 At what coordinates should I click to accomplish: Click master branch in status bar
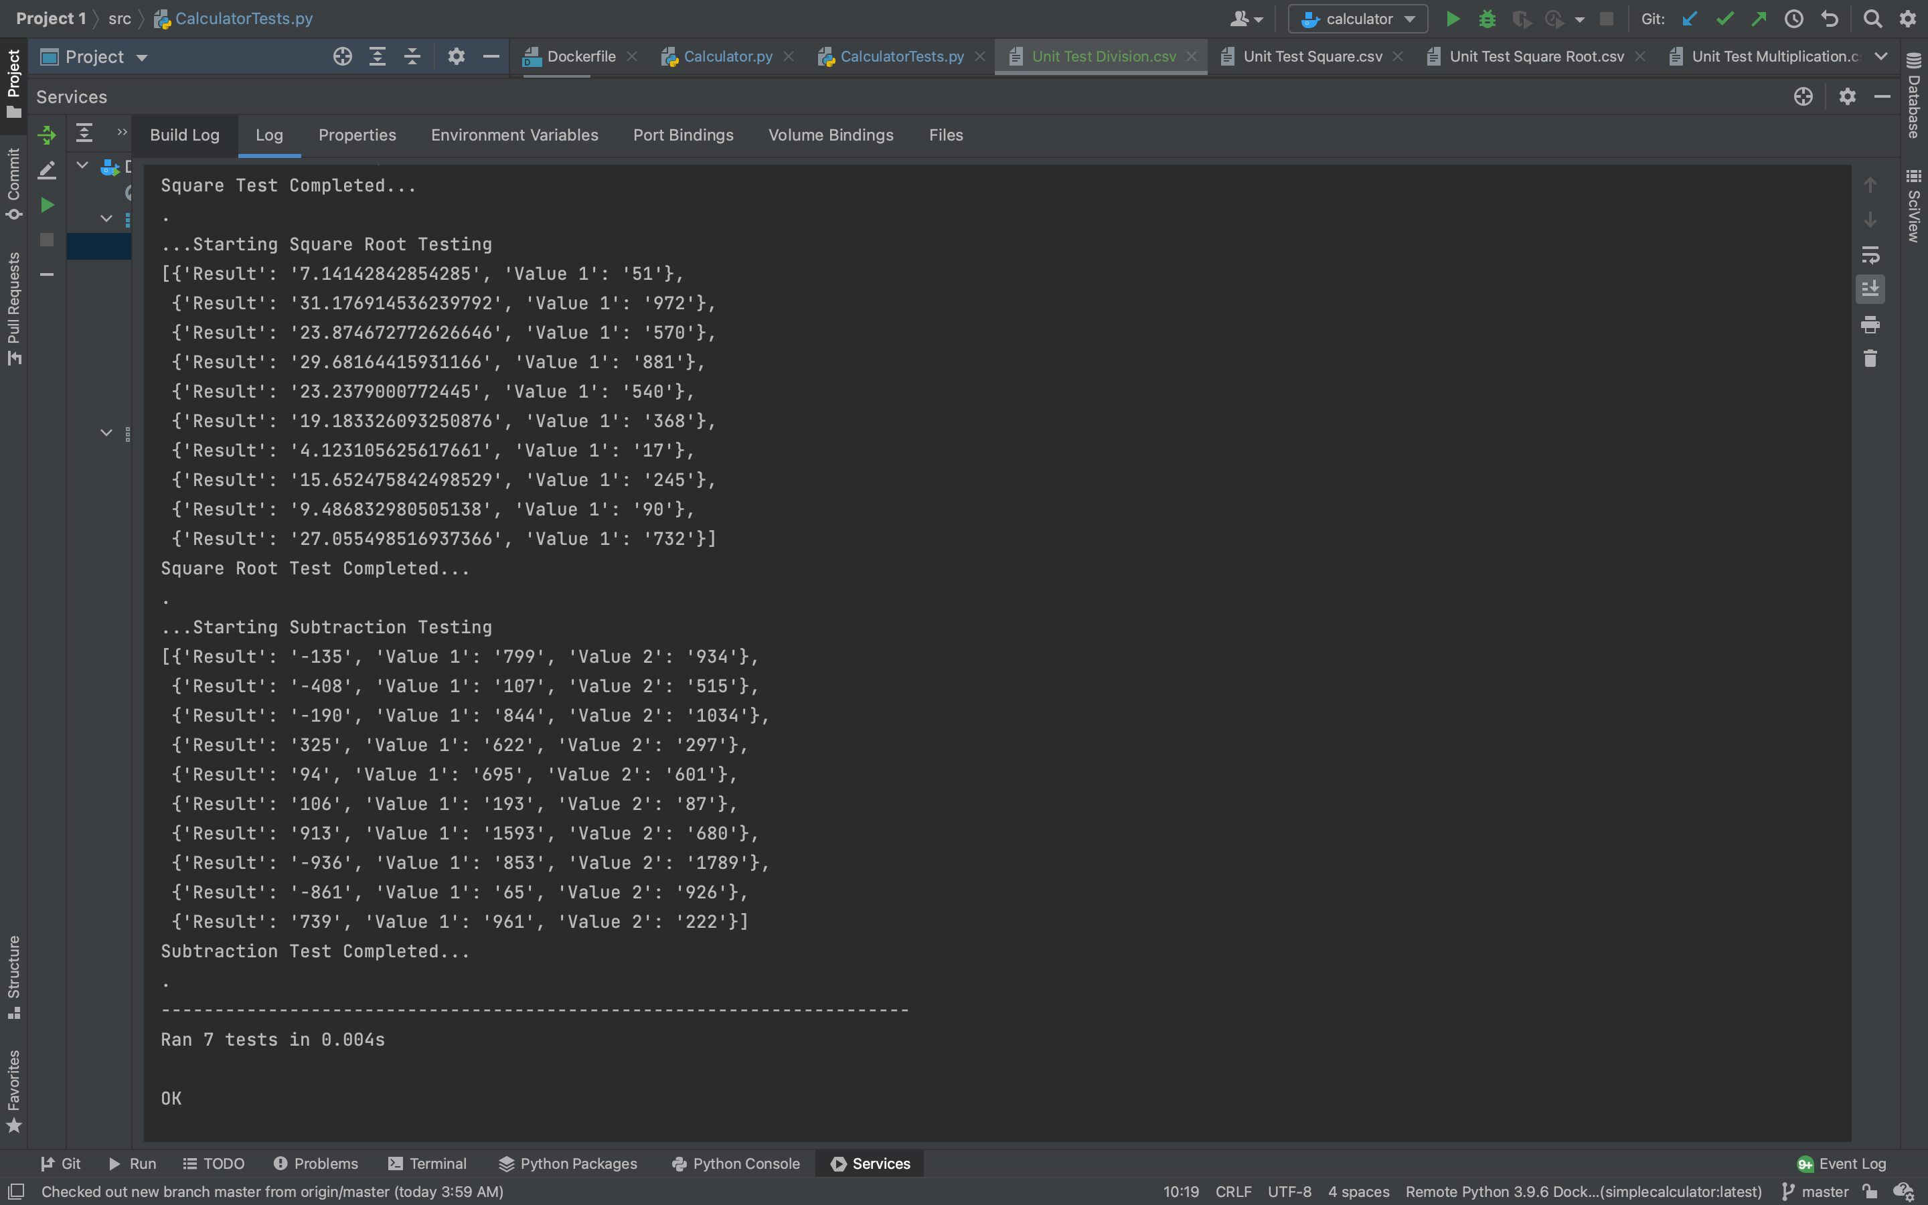[1815, 1192]
